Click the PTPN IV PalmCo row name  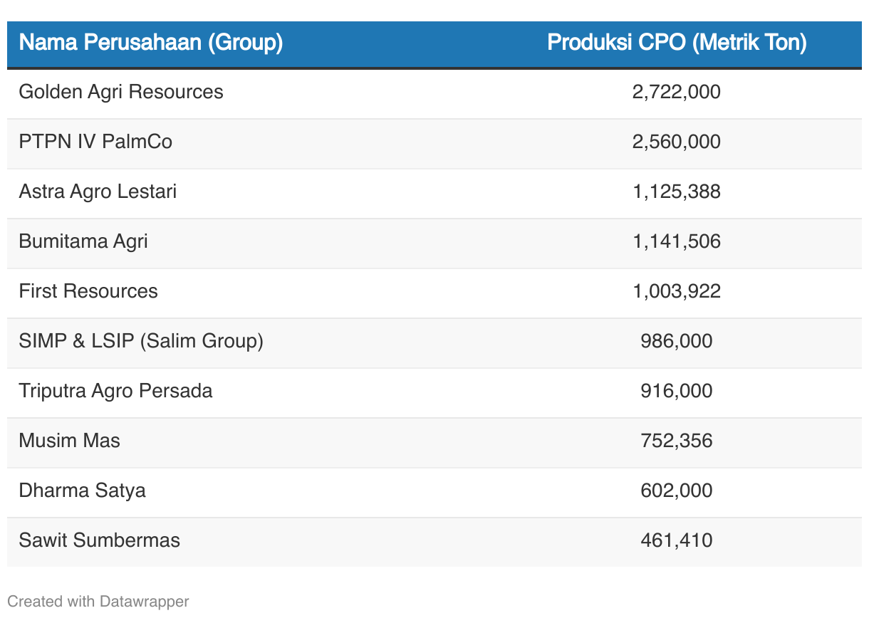[95, 142]
